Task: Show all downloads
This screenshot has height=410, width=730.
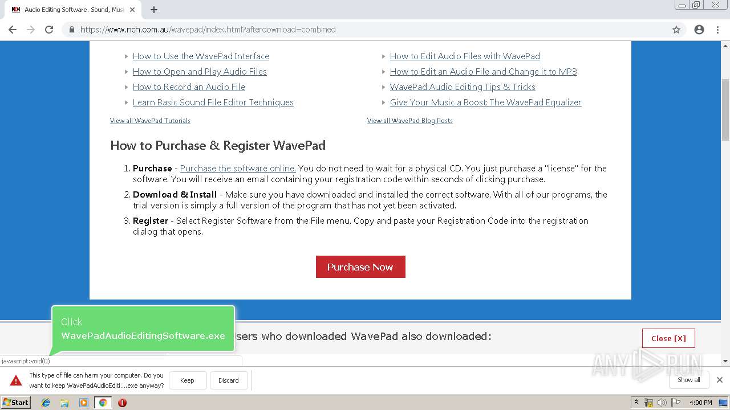Action: [x=689, y=380]
